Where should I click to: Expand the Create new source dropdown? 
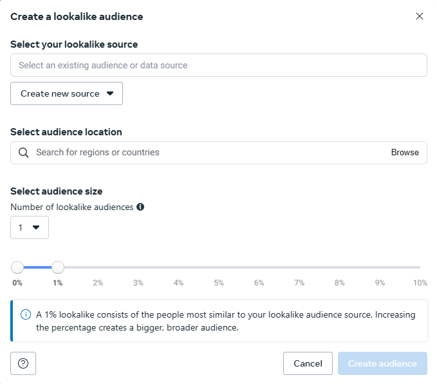click(66, 93)
